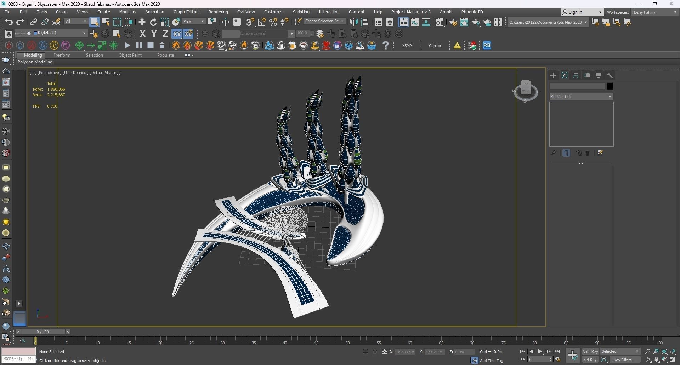The image size is (680, 368).
Task: Click the Copitor toolbar button
Action: 435,46
